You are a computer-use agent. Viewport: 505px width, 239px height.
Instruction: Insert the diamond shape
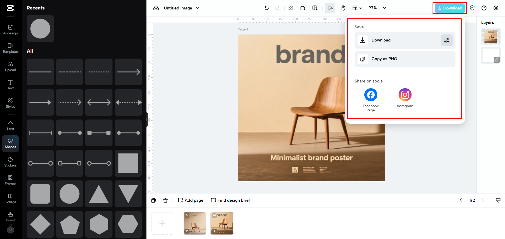(40, 224)
